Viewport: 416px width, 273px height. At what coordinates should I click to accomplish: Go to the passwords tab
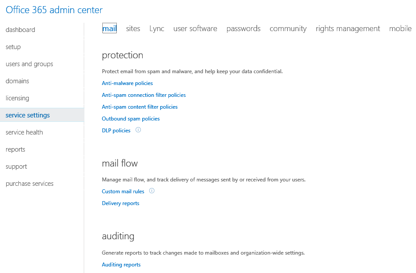click(243, 28)
